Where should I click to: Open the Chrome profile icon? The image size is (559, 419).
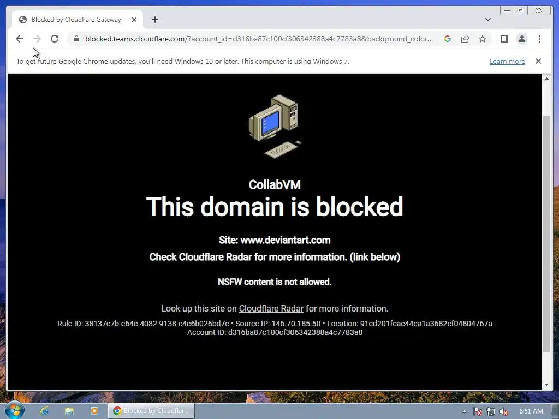point(521,39)
